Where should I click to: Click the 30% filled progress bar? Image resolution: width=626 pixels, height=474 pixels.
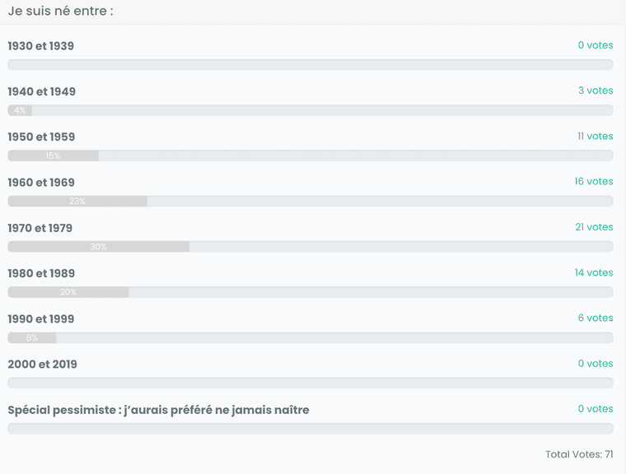click(98, 247)
